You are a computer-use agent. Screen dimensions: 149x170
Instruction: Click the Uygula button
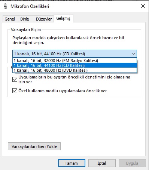(132, 163)
